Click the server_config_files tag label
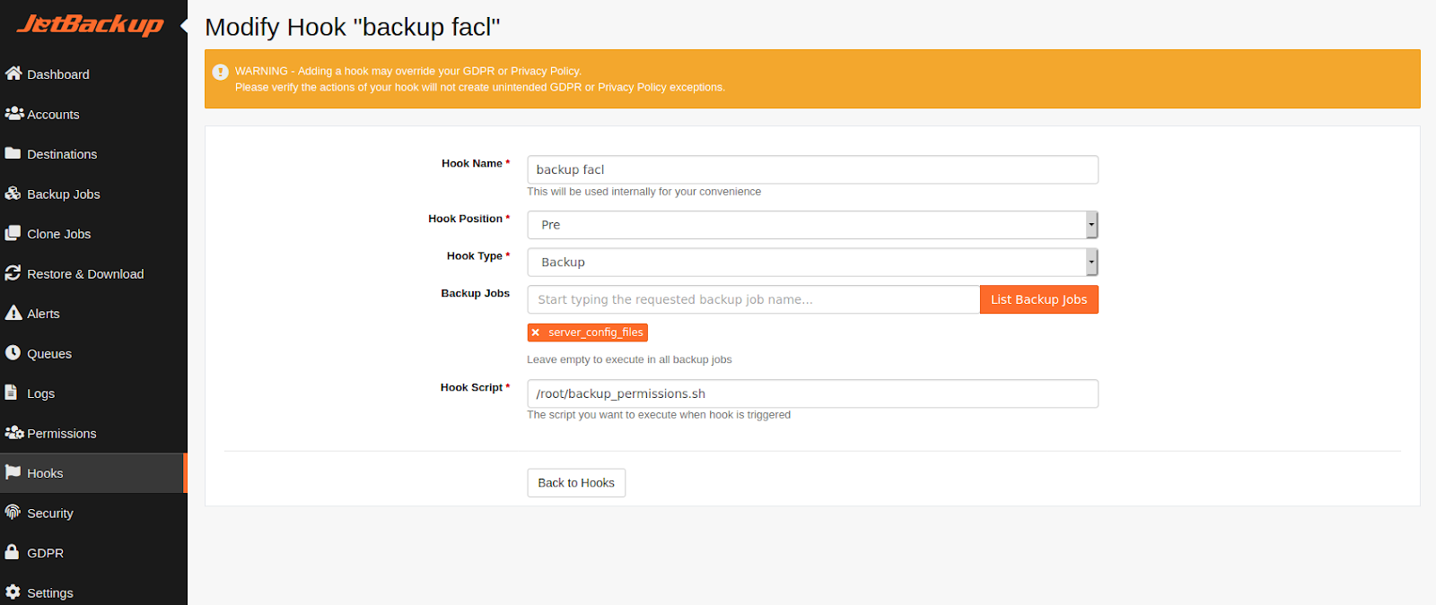Image resolution: width=1436 pixels, height=605 pixels. coord(596,333)
